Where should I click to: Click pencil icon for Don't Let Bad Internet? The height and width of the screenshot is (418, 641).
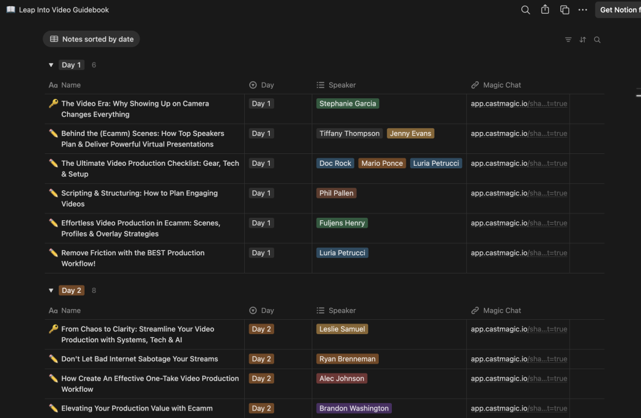point(53,359)
